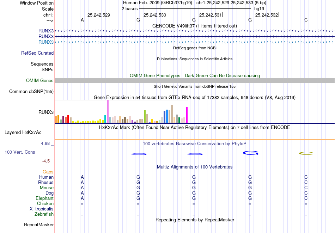Select the Human alignment row label

pyautogui.click(x=46, y=177)
